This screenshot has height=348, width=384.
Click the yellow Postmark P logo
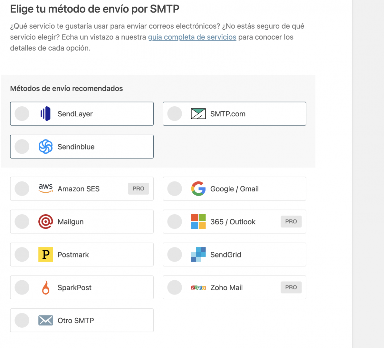coord(45,255)
